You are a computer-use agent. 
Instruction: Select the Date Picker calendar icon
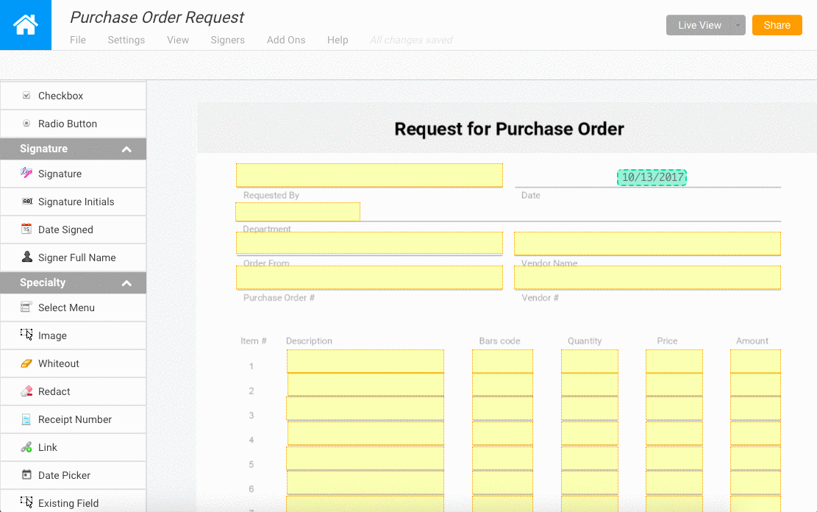[26, 474]
